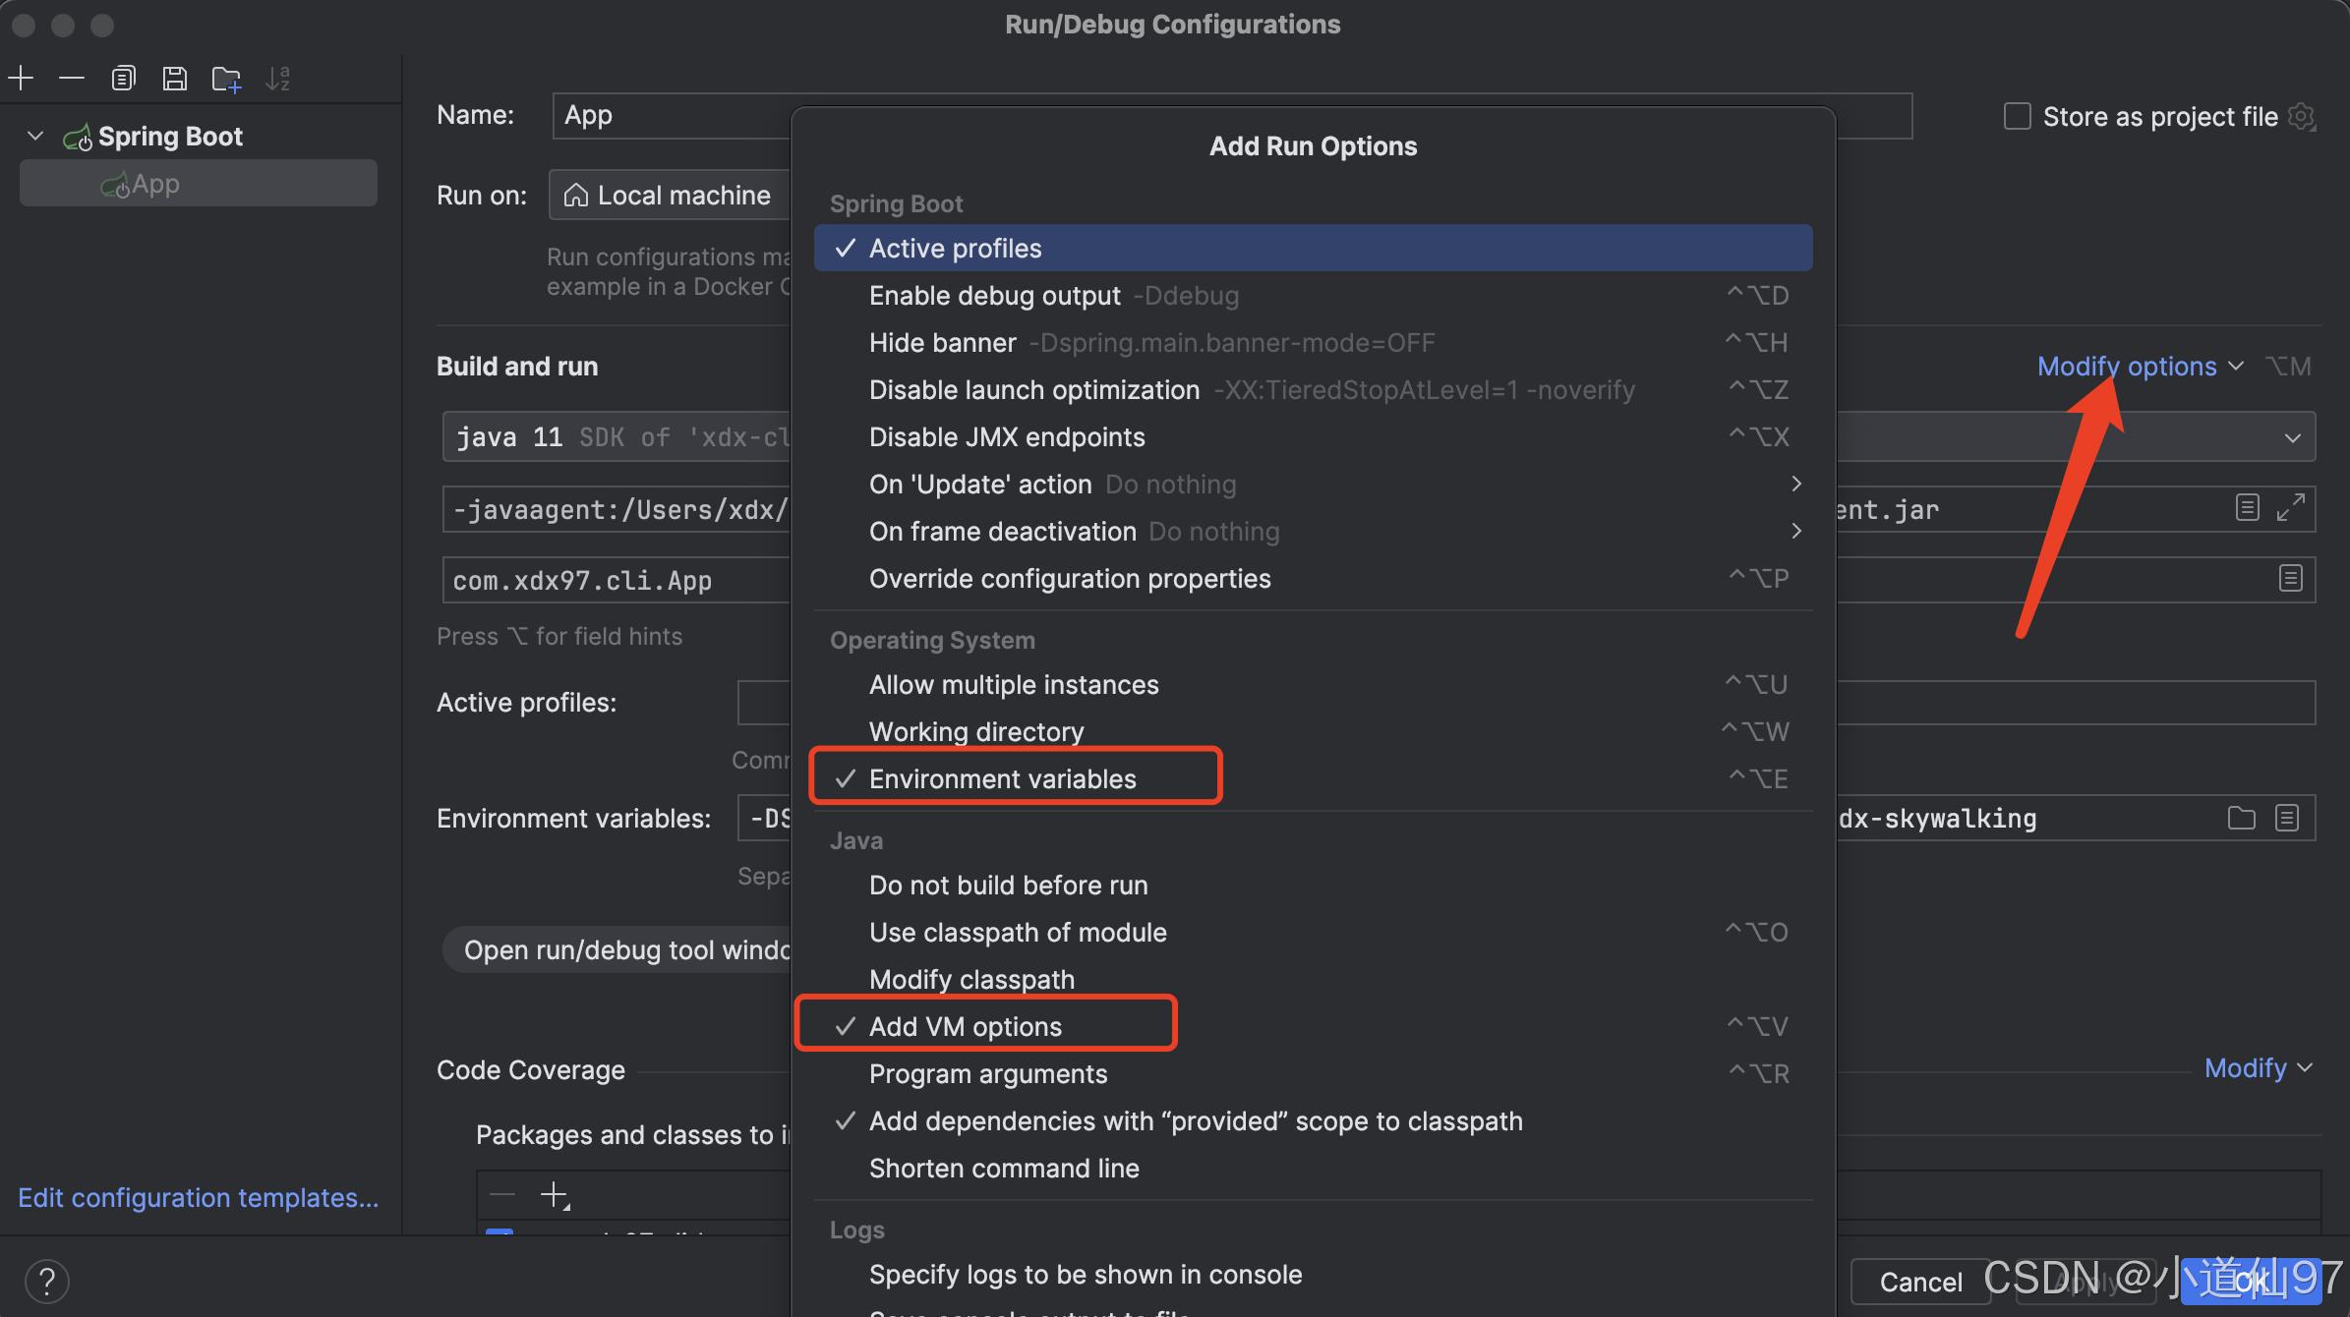Click the javaagent VM options field
This screenshot has height=1317, width=2350.
(x=617, y=509)
